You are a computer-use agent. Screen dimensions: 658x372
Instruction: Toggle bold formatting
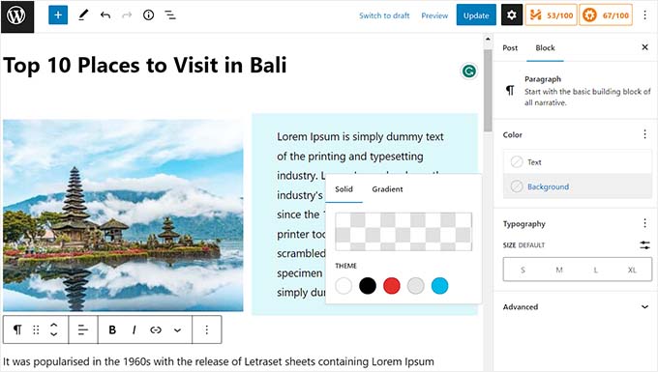pos(112,329)
